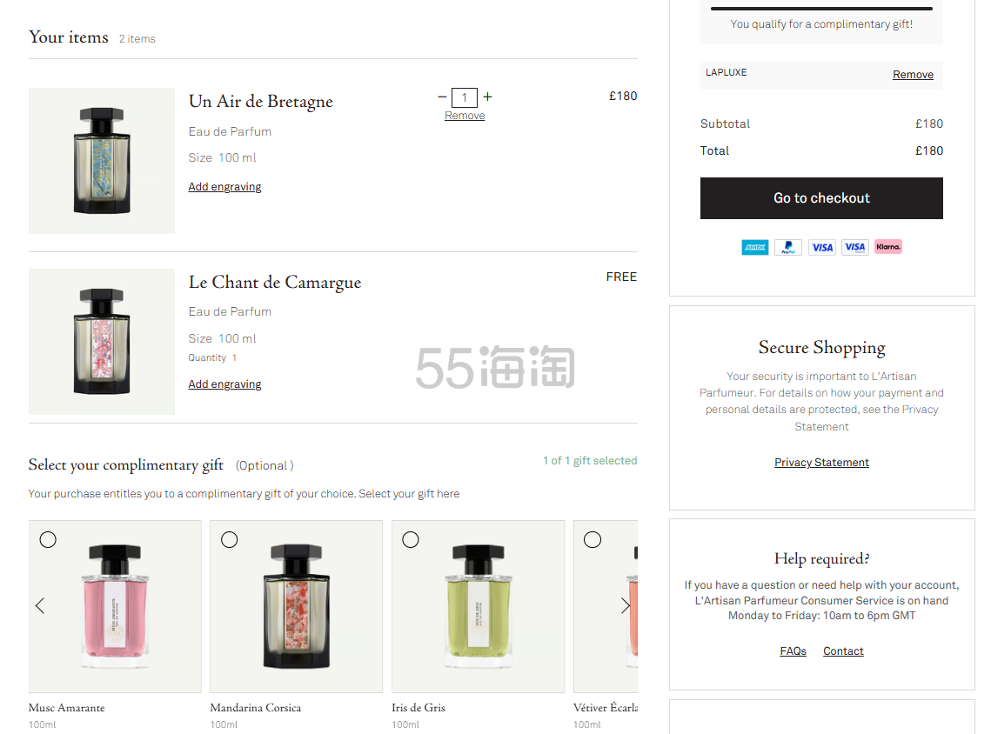The width and height of the screenshot is (991, 734).
Task: Select Mandarina Corsica gift radio button
Action: point(230,539)
